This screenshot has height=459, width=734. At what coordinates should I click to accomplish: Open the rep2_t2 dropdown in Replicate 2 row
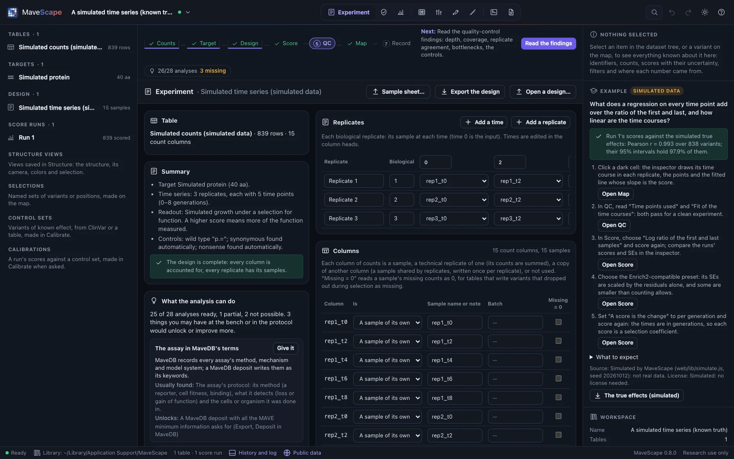[528, 200]
